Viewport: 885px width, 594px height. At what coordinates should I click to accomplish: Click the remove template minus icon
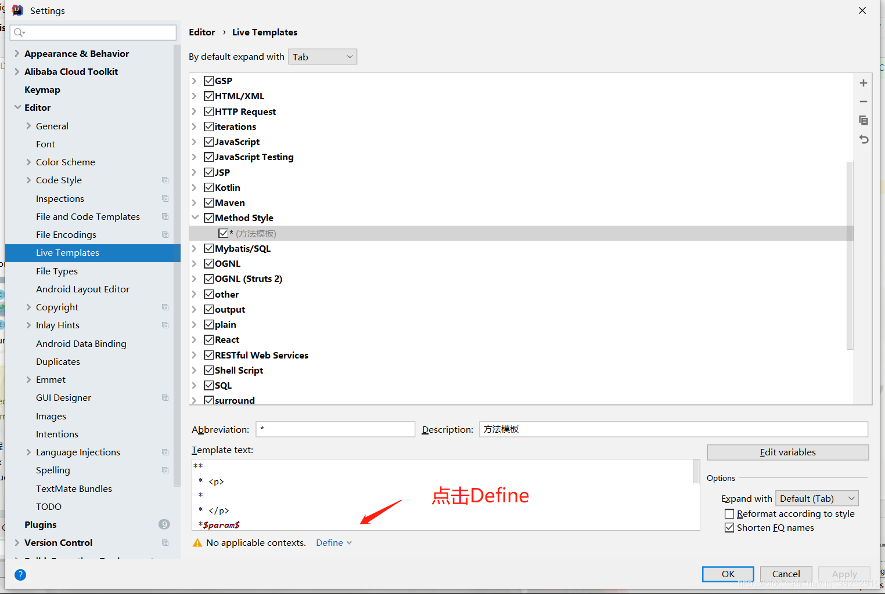864,102
